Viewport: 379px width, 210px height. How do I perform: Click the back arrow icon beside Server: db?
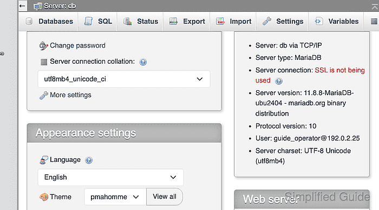22,6
